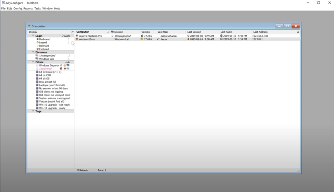Click the red audit icon in Discovered rule
This screenshot has height=192, width=334.
(x=61, y=68)
